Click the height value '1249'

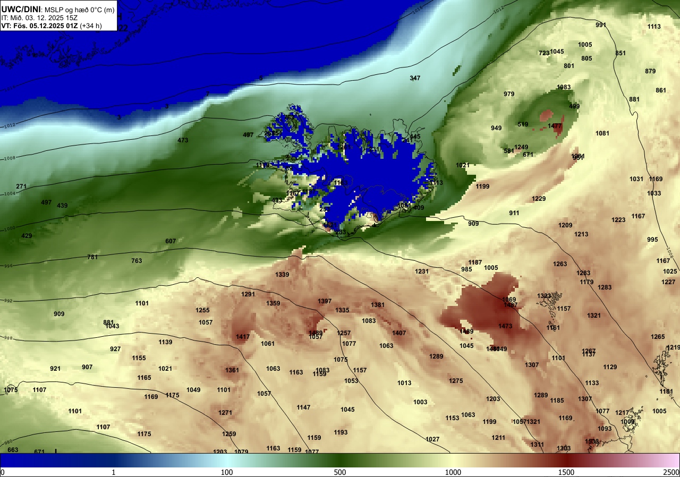click(x=521, y=147)
